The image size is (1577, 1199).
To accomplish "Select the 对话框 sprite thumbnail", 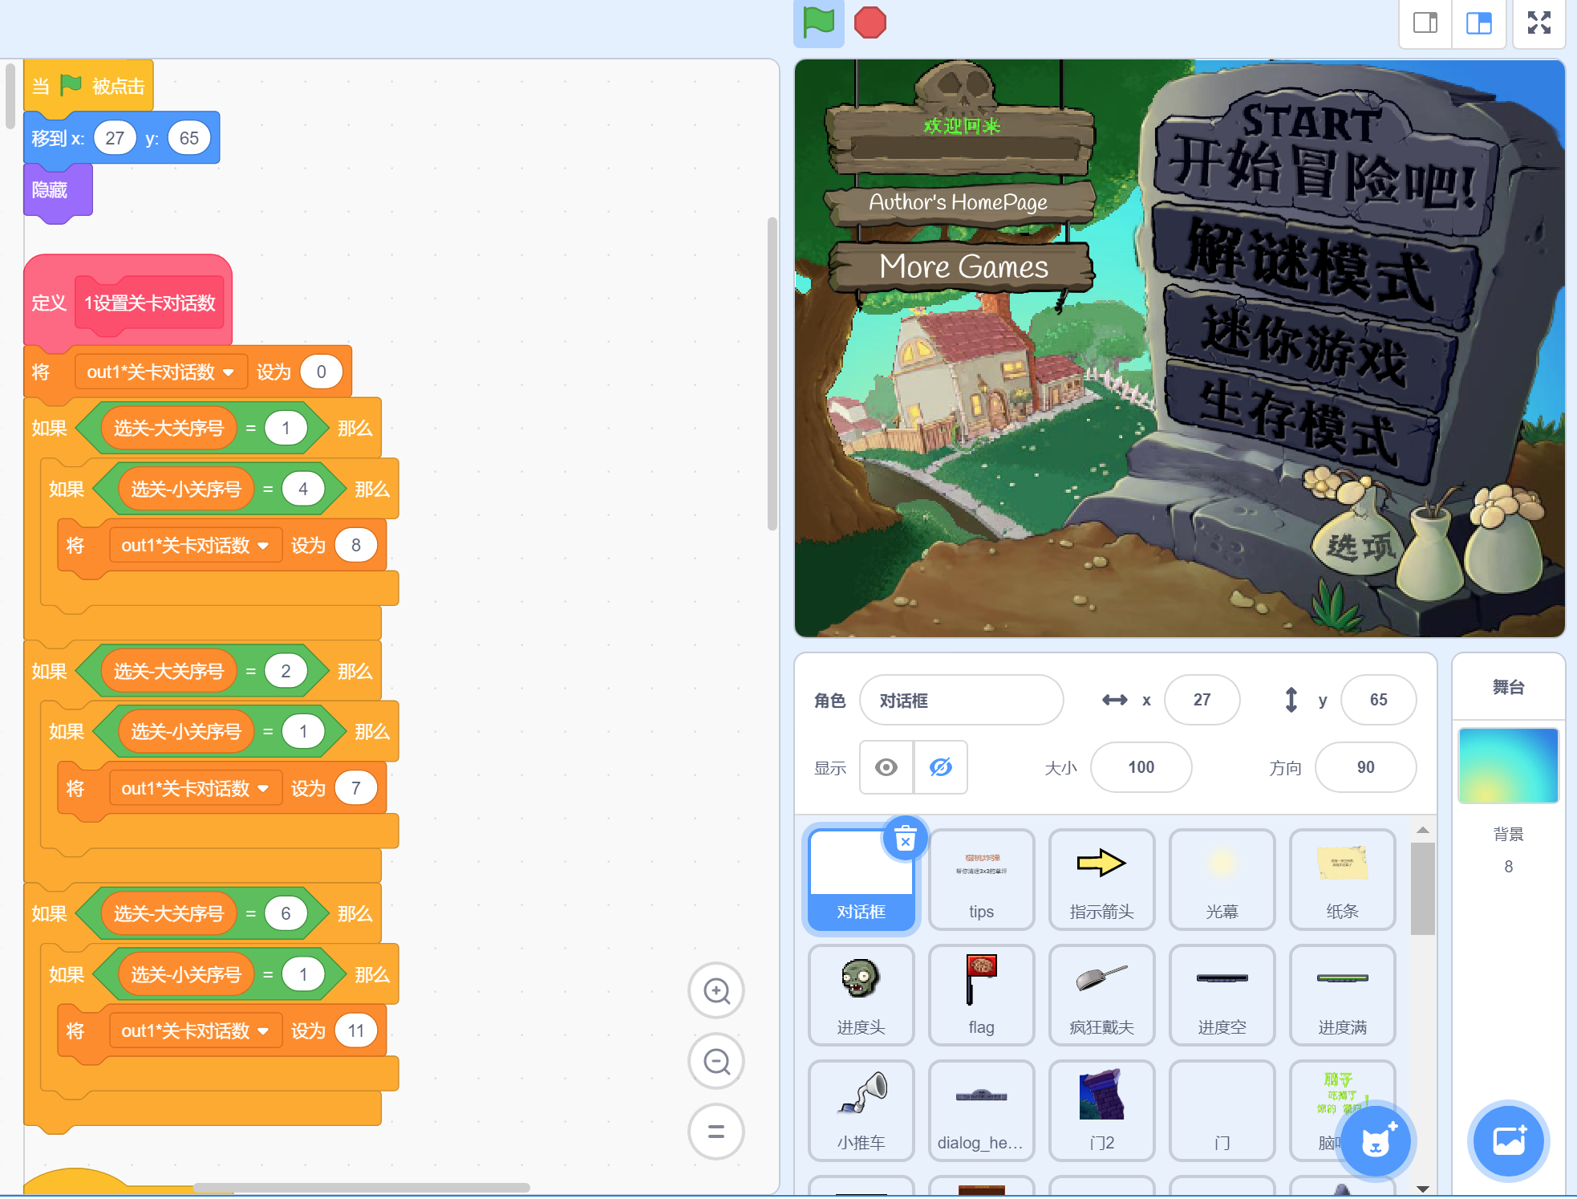I will coord(861,880).
